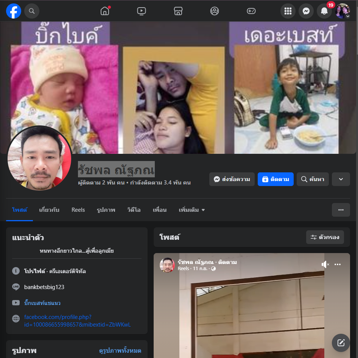Click the ค้นหา search profile button
The width and height of the screenshot is (358, 358).
click(x=313, y=179)
